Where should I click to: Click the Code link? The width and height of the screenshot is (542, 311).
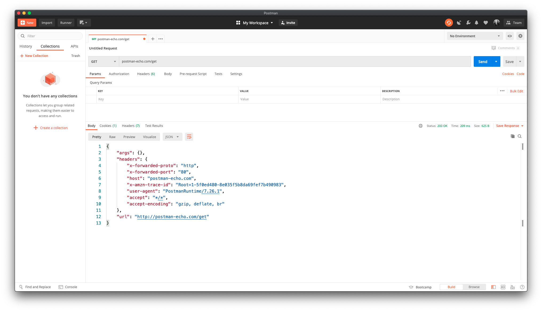520,74
